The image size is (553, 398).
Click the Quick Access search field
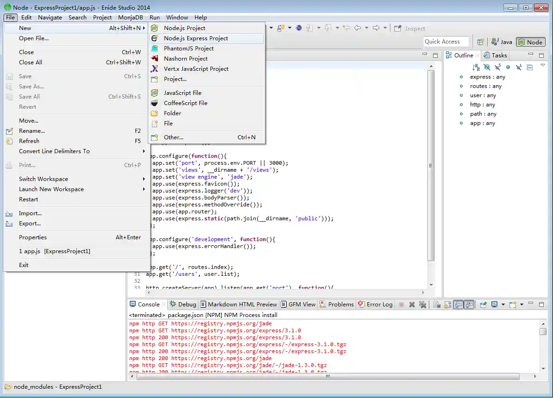pos(446,42)
